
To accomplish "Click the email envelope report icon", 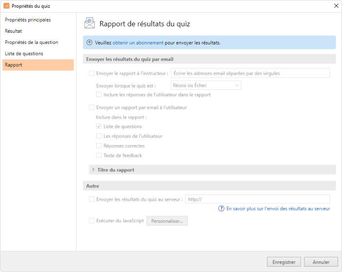I will pos(89,23).
